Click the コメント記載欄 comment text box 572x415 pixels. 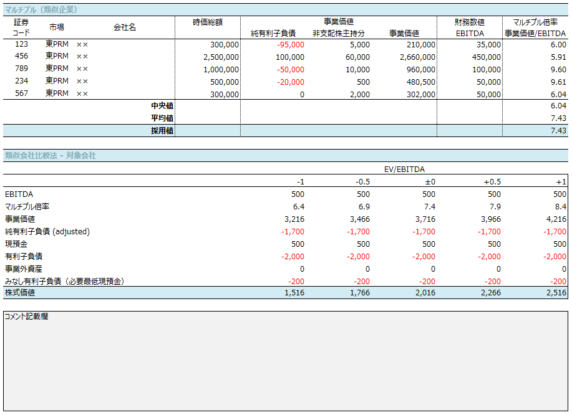[286, 361]
